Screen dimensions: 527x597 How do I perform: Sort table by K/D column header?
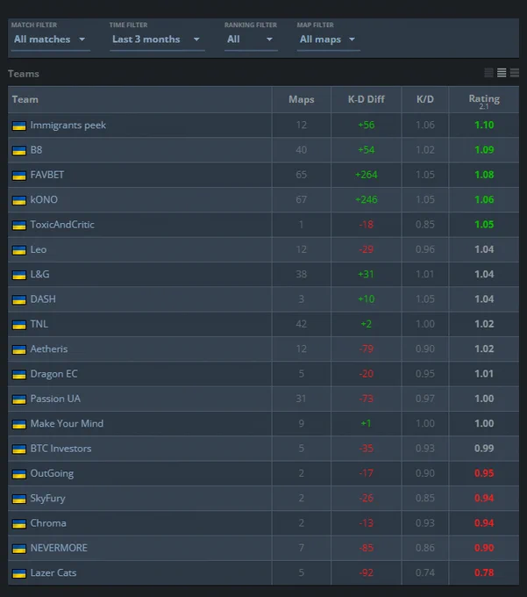tap(424, 99)
